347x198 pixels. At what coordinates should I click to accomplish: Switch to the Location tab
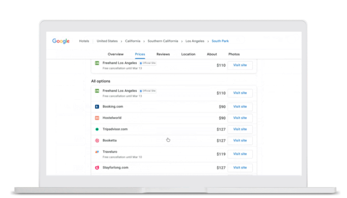pyautogui.click(x=188, y=54)
